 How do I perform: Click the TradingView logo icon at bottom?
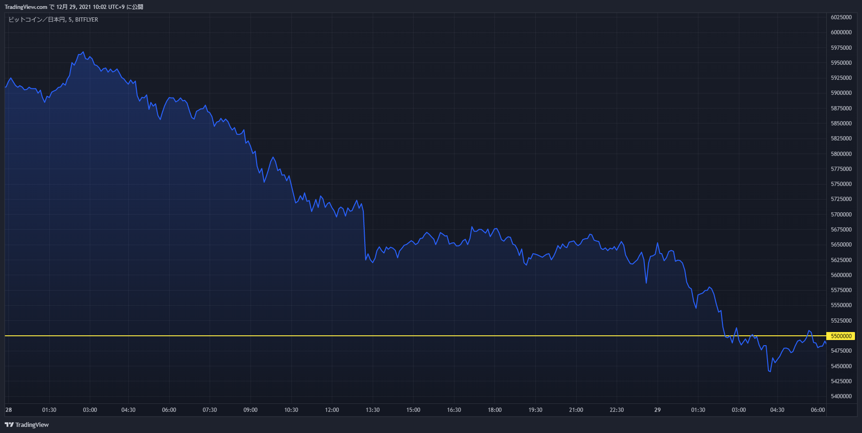(9, 425)
